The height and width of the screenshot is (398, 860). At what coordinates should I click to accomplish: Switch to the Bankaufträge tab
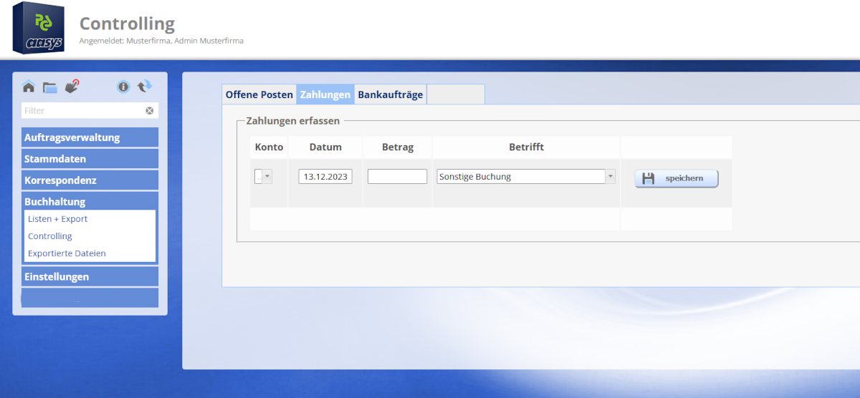(391, 94)
